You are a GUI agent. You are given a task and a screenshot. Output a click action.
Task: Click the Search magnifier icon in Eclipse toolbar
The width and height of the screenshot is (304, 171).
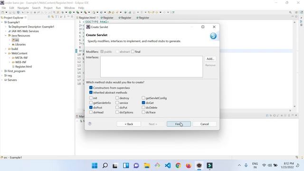tap(290, 12)
